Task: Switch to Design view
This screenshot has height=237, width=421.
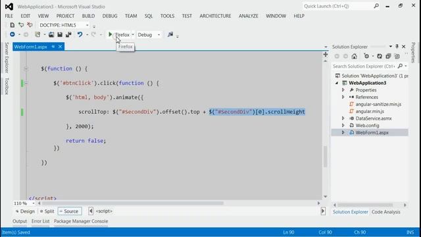Action: coord(25,211)
